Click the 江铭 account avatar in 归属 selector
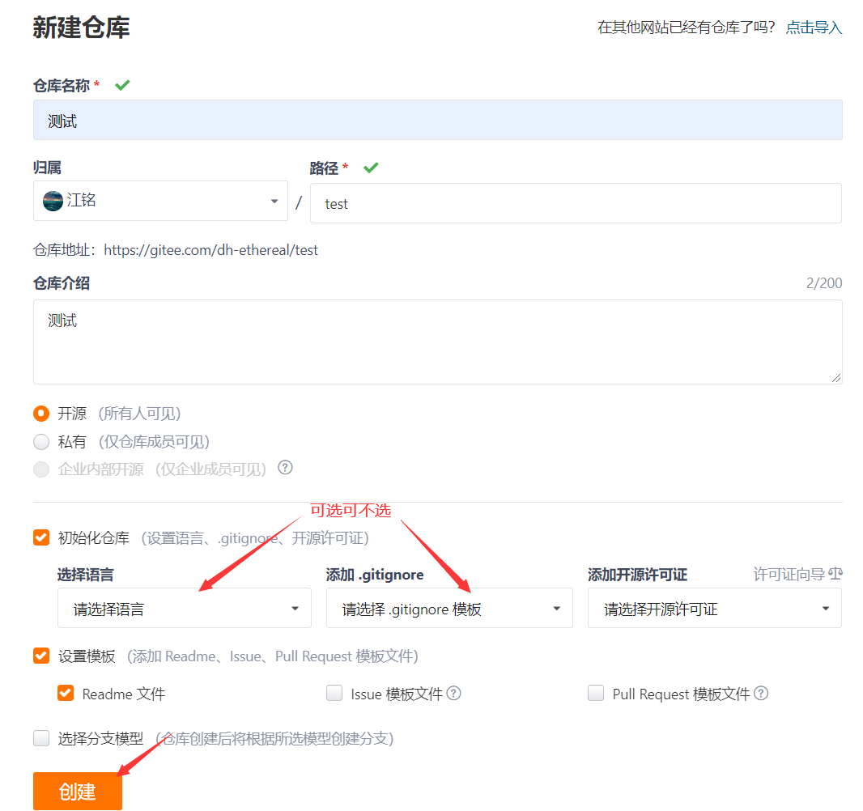This screenshot has width=863, height=811. [52, 200]
